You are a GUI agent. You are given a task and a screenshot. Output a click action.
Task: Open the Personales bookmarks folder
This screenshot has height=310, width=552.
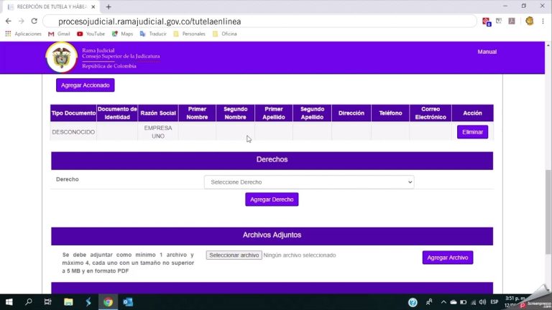[189, 34]
